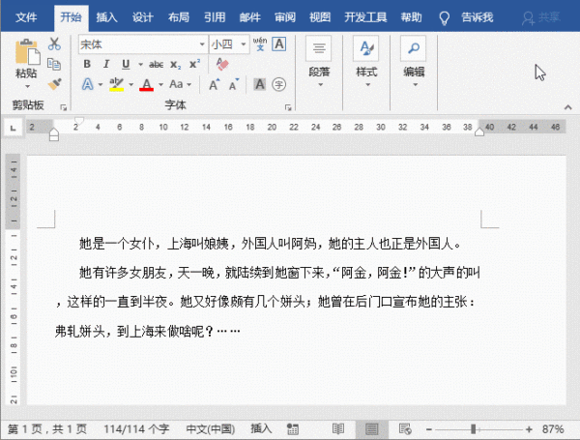Switch to Design (设计) tab
580x440 pixels.
pyautogui.click(x=143, y=17)
